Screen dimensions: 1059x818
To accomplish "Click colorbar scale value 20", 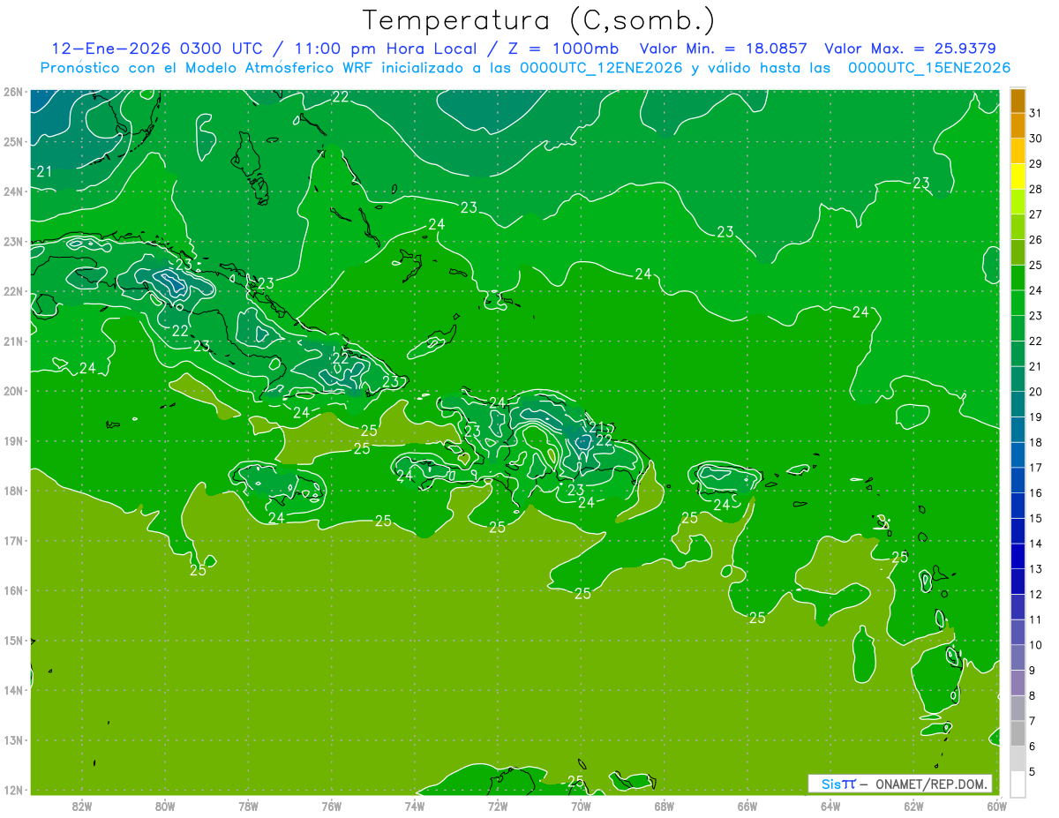I will [x=1036, y=392].
